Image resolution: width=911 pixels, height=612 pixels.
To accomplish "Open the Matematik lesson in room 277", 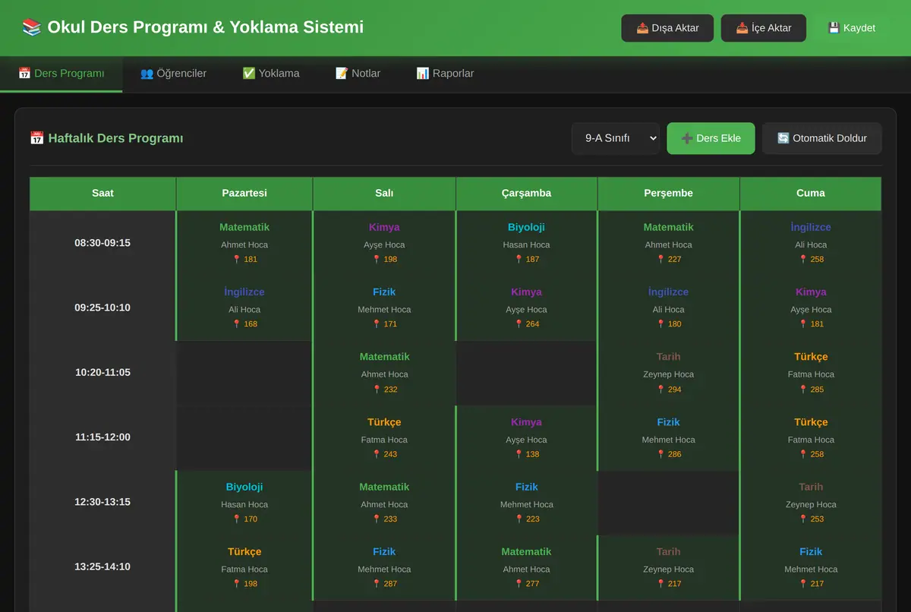I will (527, 567).
